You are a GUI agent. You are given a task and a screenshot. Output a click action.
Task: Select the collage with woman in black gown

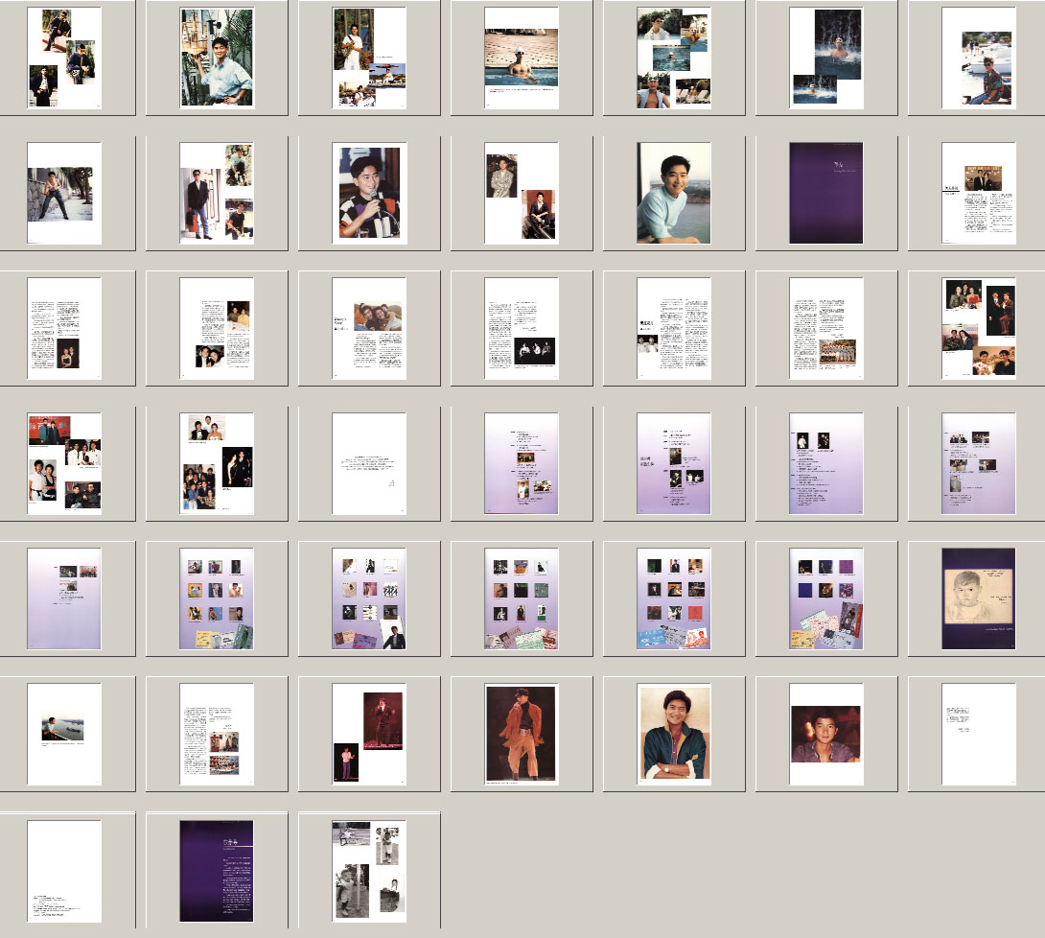click(x=217, y=463)
